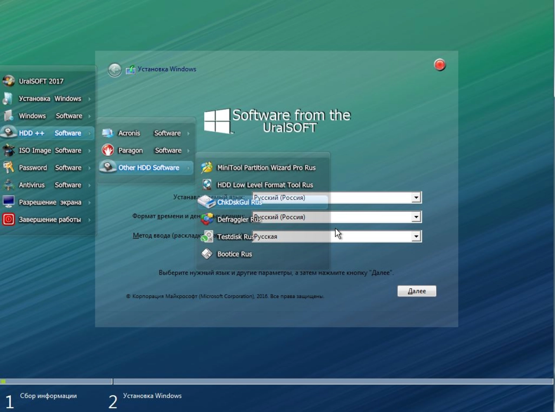
Task: Click the red round close button
Action: click(440, 65)
